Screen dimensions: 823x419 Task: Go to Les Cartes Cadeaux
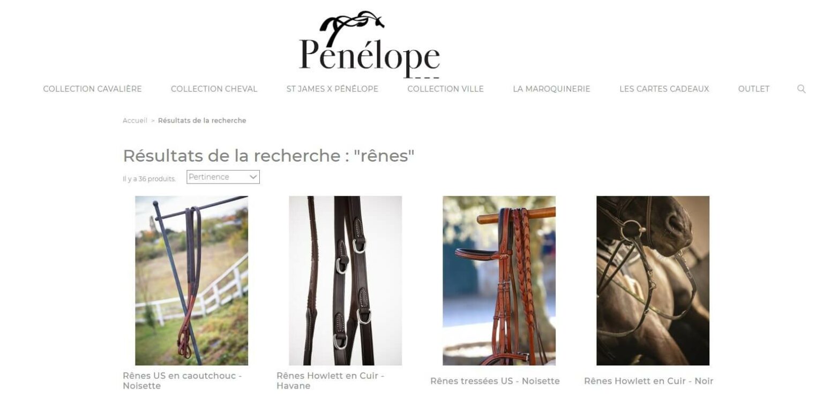[x=664, y=89]
